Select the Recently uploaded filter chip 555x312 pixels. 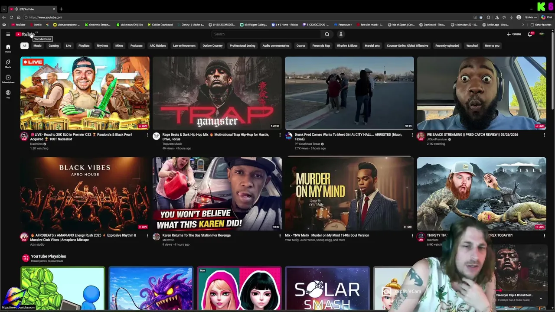pos(447,45)
